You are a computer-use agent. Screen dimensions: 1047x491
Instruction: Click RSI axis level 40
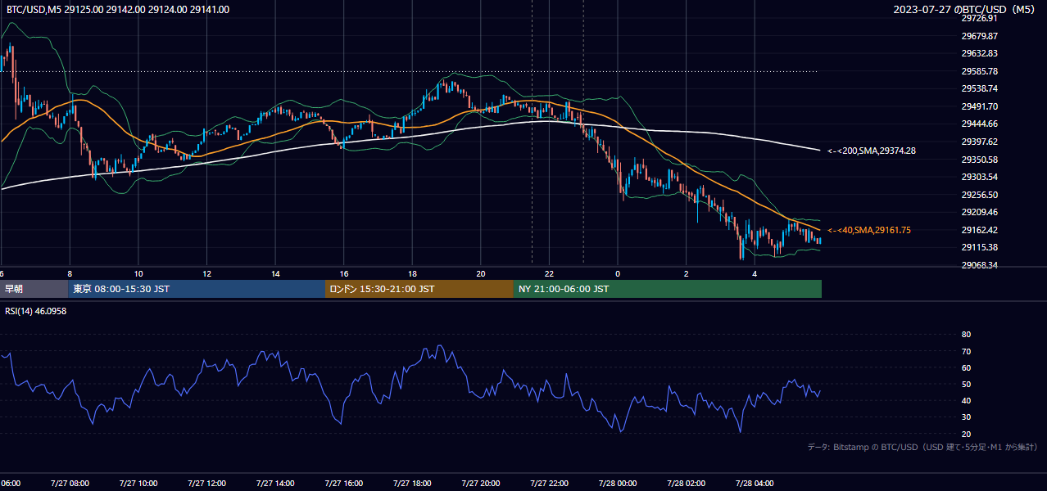click(x=966, y=400)
